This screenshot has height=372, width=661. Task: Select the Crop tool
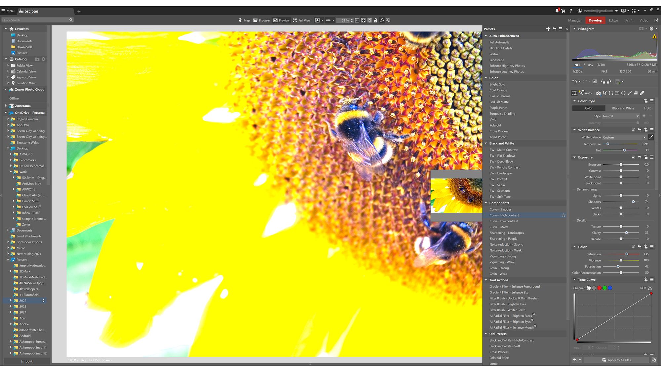tap(605, 93)
